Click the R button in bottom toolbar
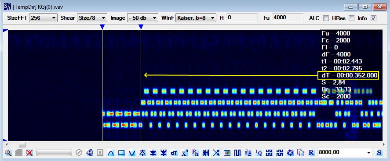390x161 pixels. click(311, 153)
